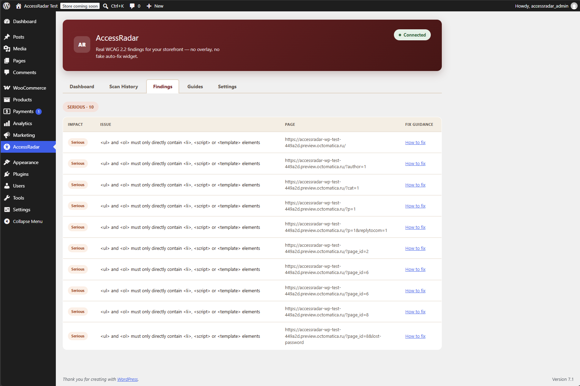Click the Serious badge in ?author=1 row
Viewport: 580px width, 386px height.
click(78, 163)
